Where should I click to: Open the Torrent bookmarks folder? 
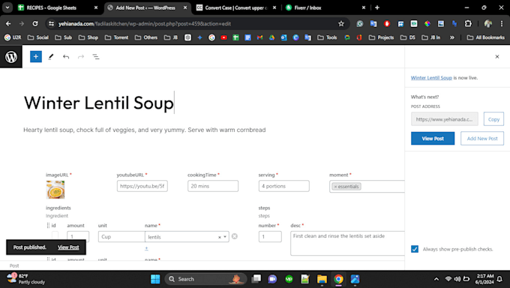(116, 37)
